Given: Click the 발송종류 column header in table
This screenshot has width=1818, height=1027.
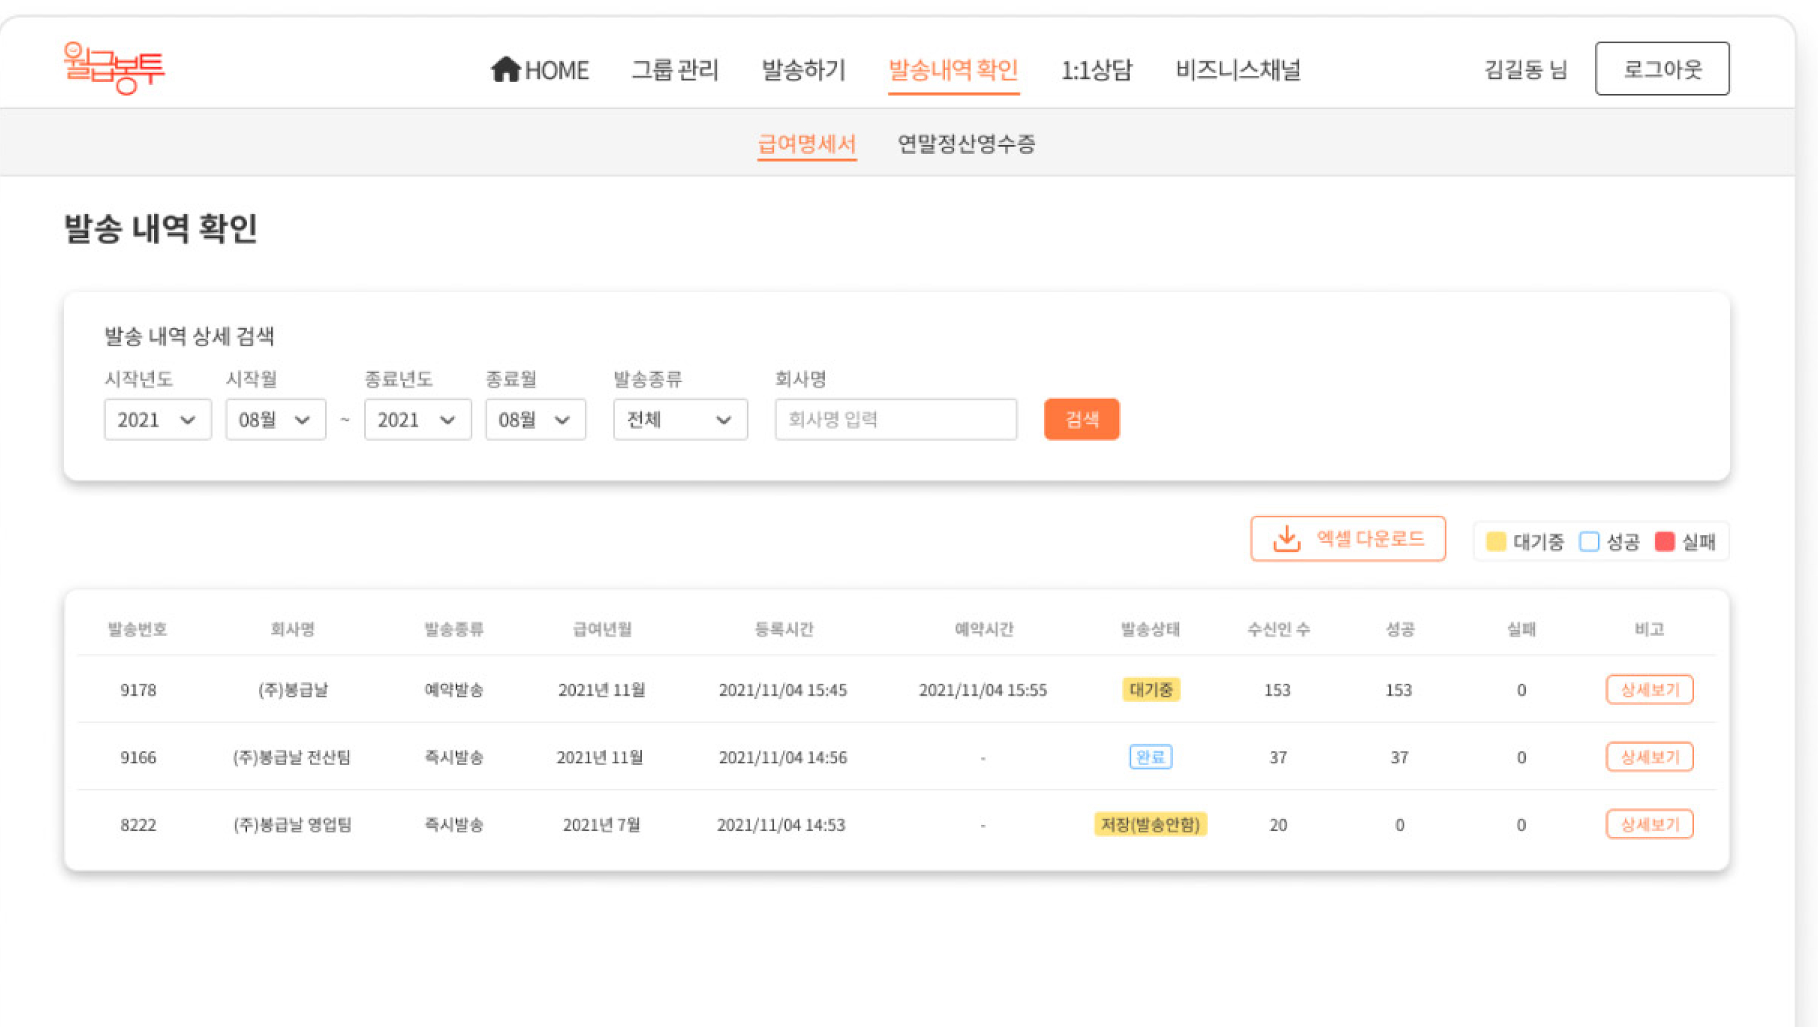Looking at the screenshot, I should pos(454,629).
